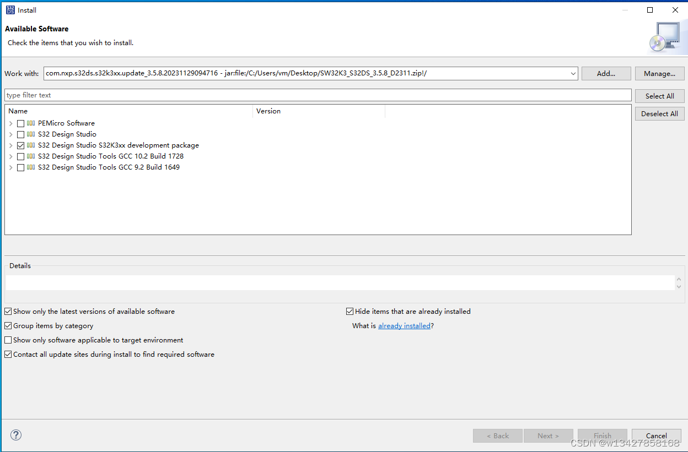688x452 pixels.
Task: Maximize the Install dialog window
Action: pos(650,10)
